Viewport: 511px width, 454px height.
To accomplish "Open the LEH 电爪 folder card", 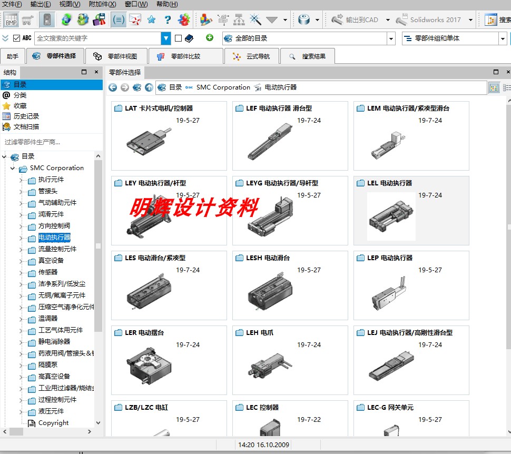I will pos(290,360).
